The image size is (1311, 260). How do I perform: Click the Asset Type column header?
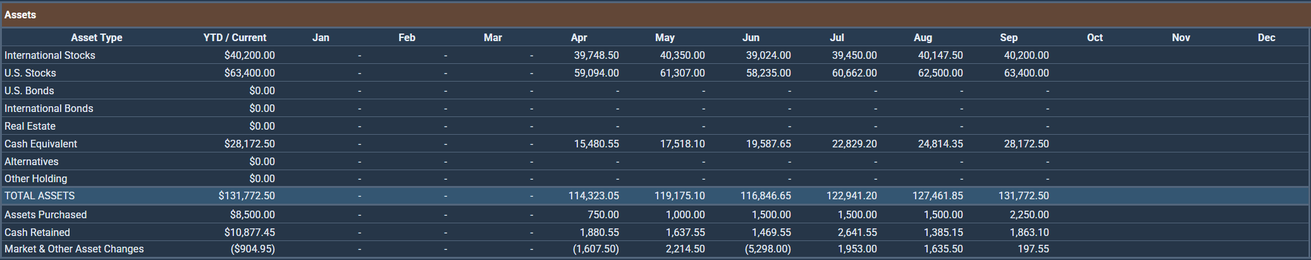pos(97,37)
